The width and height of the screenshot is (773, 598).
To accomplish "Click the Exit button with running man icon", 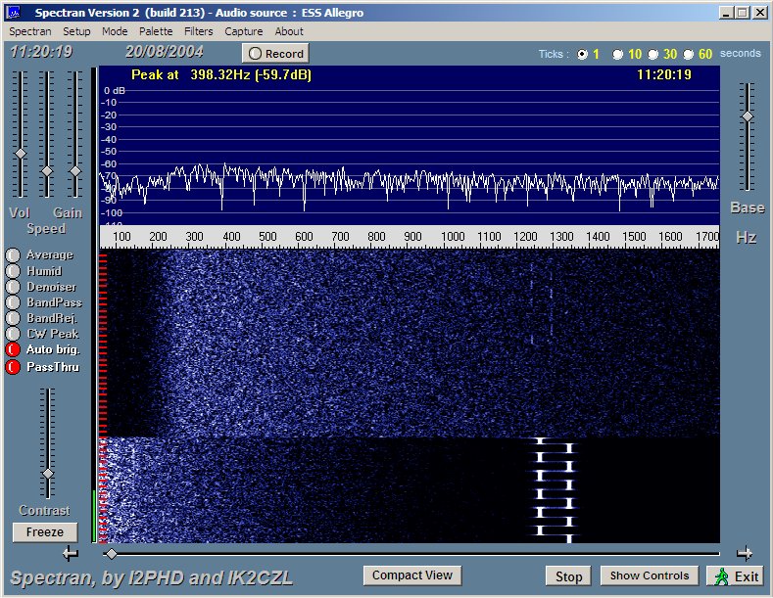I will 736,576.
